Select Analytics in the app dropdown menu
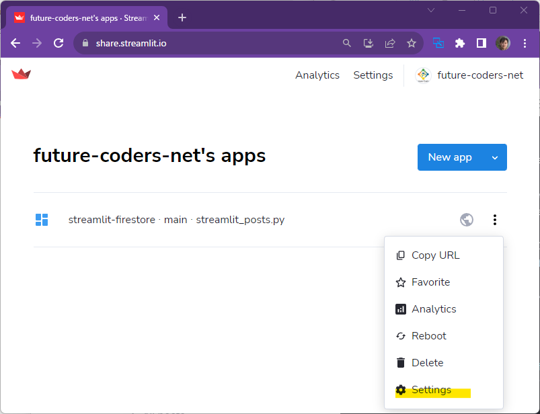 click(444, 309)
